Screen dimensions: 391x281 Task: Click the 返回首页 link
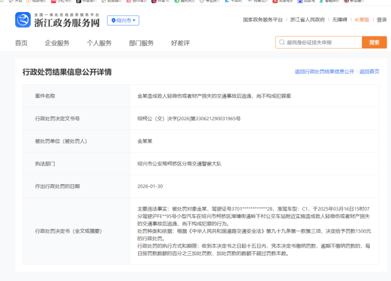coord(369,72)
